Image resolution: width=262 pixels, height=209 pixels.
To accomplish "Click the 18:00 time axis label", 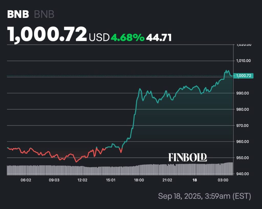I will coord(139,180).
